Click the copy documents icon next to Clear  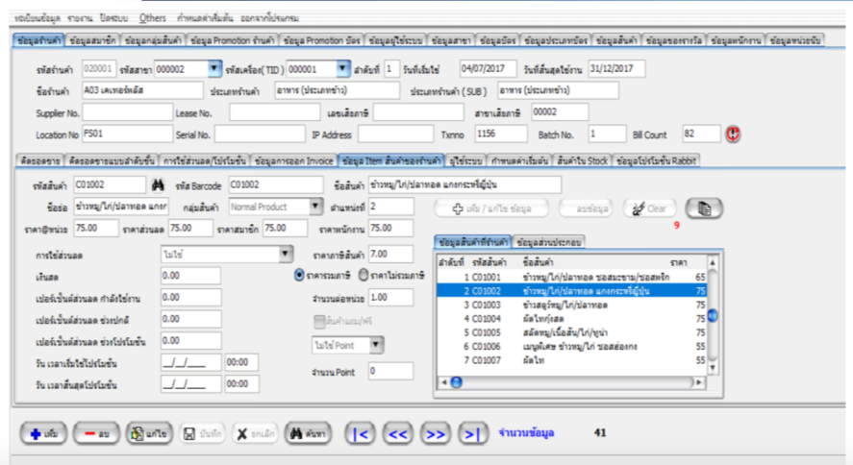tap(705, 208)
